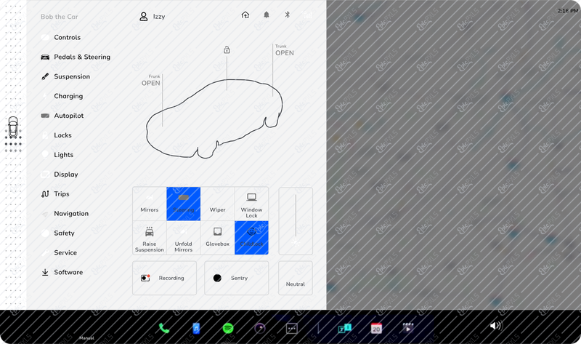Click the Software download arrow icon
This screenshot has width=581, height=344.
pyautogui.click(x=45, y=273)
